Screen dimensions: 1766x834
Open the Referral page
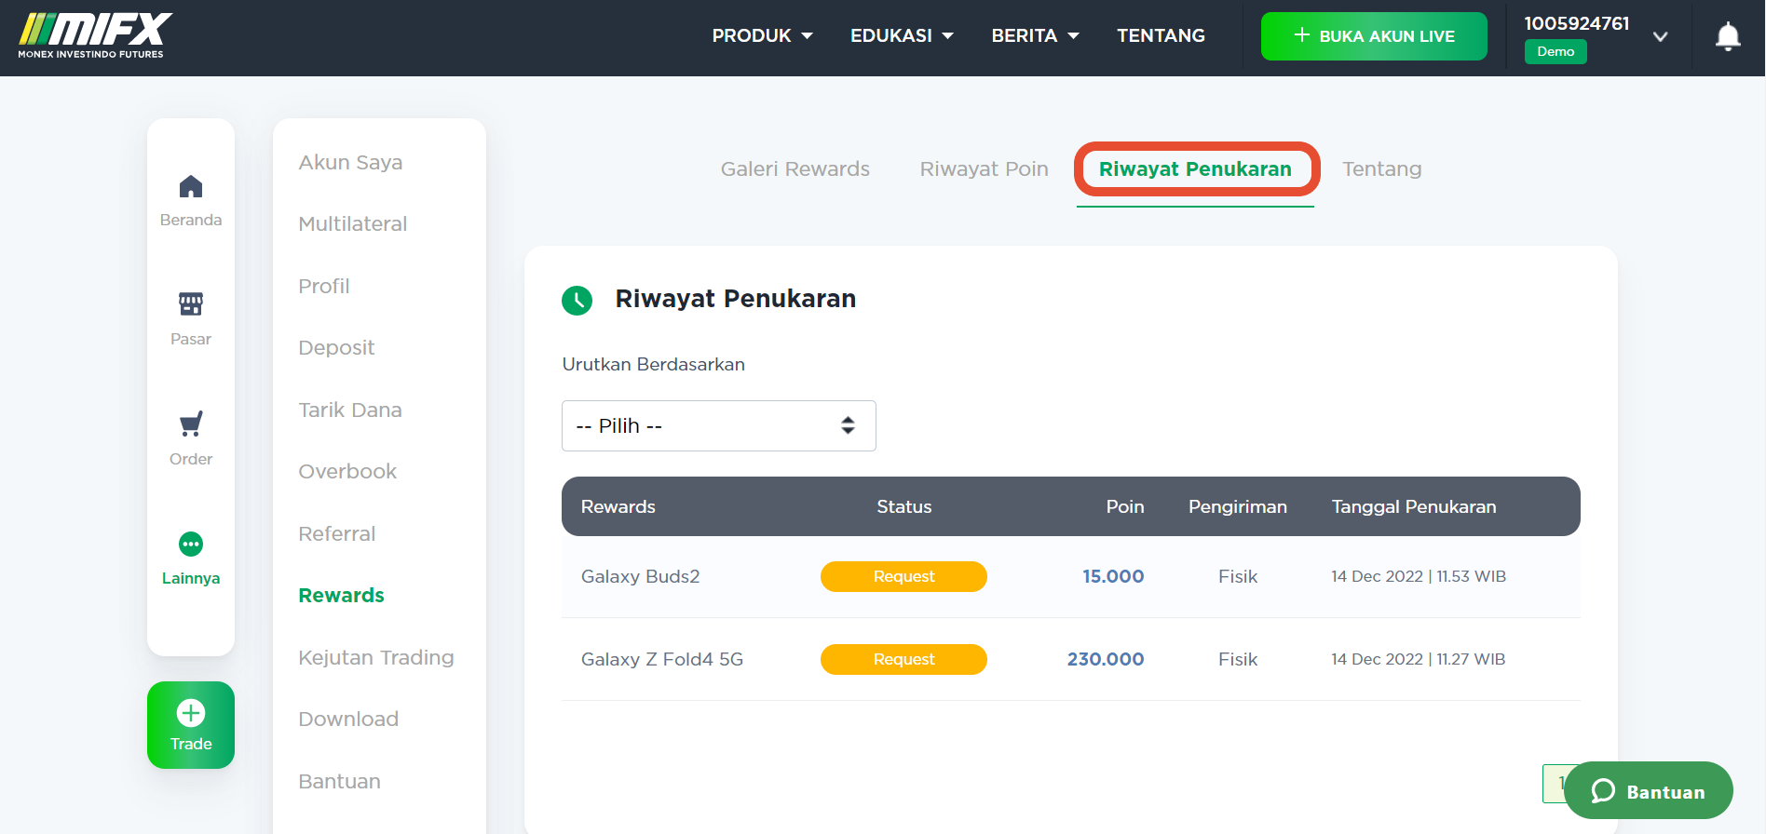(337, 533)
